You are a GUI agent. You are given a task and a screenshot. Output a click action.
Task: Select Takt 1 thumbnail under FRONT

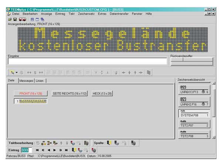point(31,101)
